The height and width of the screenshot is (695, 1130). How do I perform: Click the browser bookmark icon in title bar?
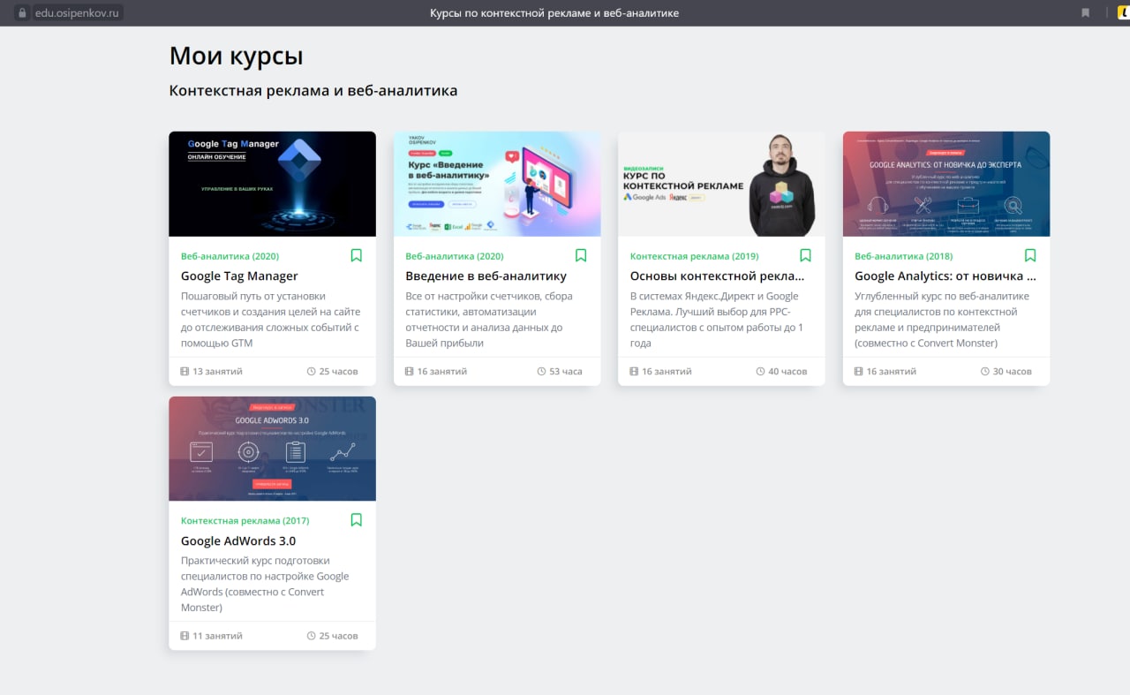(x=1085, y=13)
